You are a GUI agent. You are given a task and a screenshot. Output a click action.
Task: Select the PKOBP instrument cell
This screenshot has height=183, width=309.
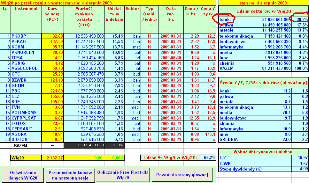pyautogui.click(x=26, y=36)
